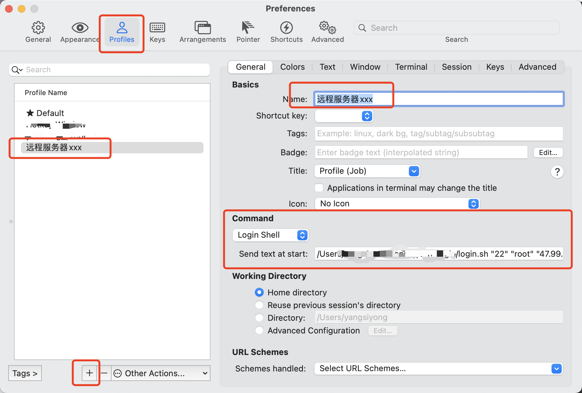Open the Pointer preferences cursor icon
The image size is (582, 393).
[248, 28]
